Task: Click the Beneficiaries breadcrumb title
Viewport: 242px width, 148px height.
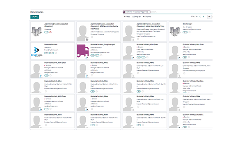Action: 37,12
